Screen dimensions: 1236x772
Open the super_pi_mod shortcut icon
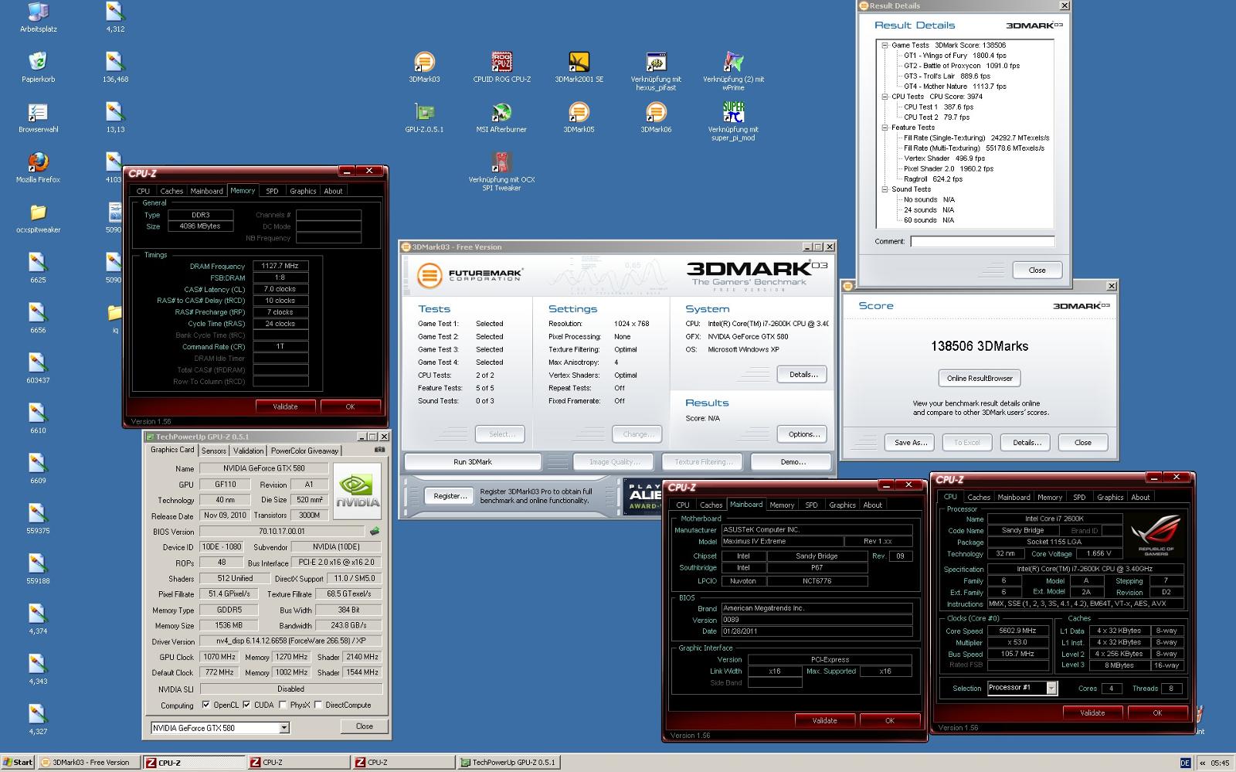tap(733, 112)
